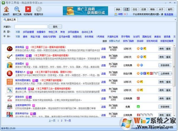Image resolution: width=178 pixels, height=131 pixels.
Task: Open the 抓取京东 tool title link
Action: pyautogui.click(x=20, y=97)
